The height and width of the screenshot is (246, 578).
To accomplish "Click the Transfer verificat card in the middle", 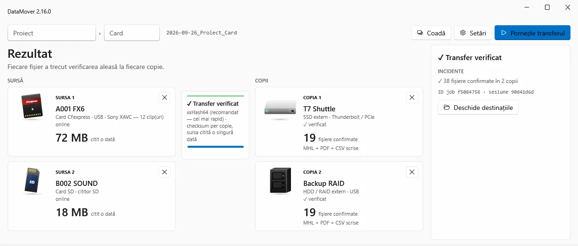I will tap(215, 125).
